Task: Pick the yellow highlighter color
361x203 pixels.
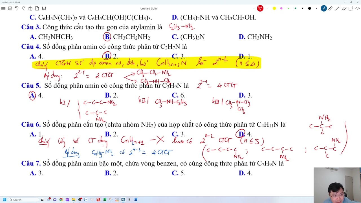Action: tap(274, 8)
